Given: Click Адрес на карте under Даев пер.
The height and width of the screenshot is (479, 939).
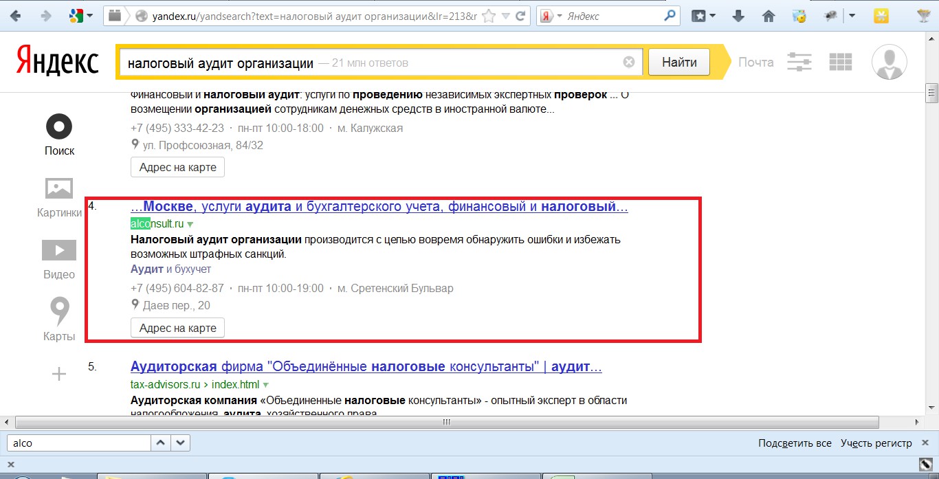Looking at the screenshot, I should (177, 328).
